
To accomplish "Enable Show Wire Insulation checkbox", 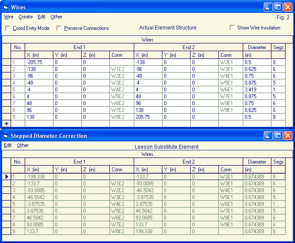I will [232, 28].
